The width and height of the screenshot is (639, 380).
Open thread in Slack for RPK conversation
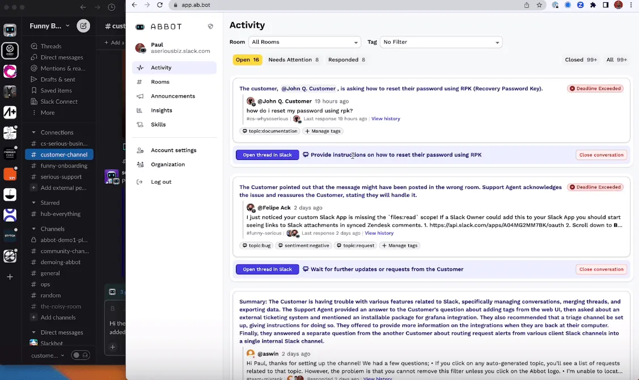tap(268, 155)
